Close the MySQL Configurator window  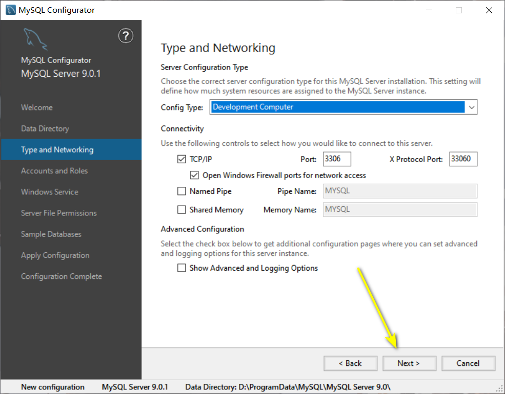(489, 10)
